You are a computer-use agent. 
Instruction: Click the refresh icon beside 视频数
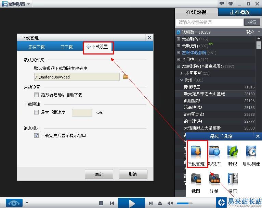click(178, 32)
